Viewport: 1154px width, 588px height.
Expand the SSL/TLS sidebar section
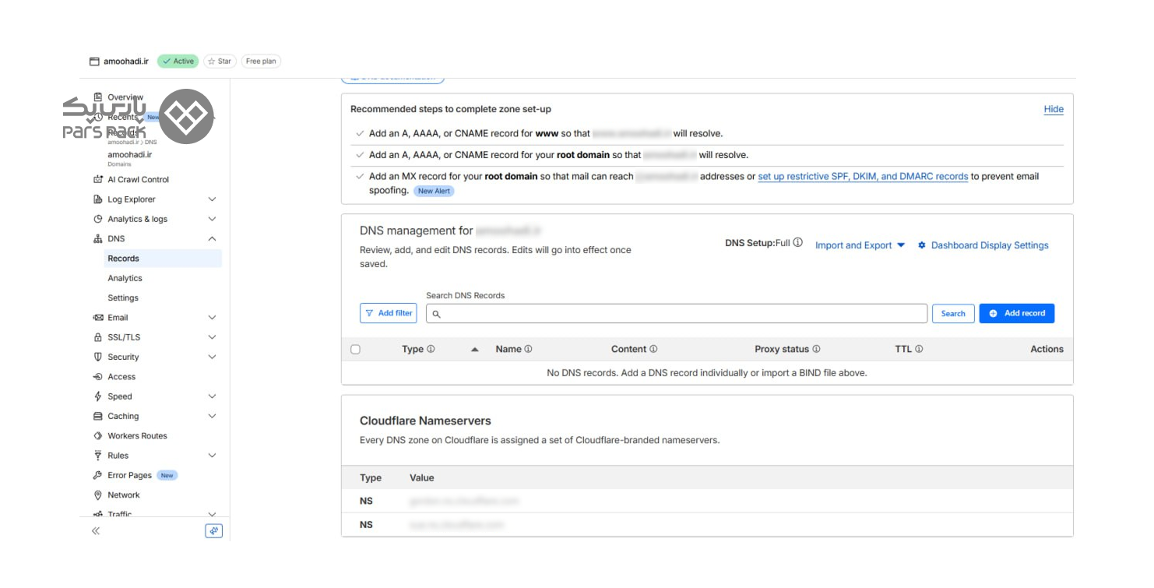coord(212,337)
